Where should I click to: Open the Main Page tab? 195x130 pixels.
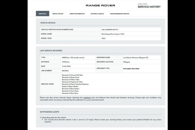[x=43, y=14]
